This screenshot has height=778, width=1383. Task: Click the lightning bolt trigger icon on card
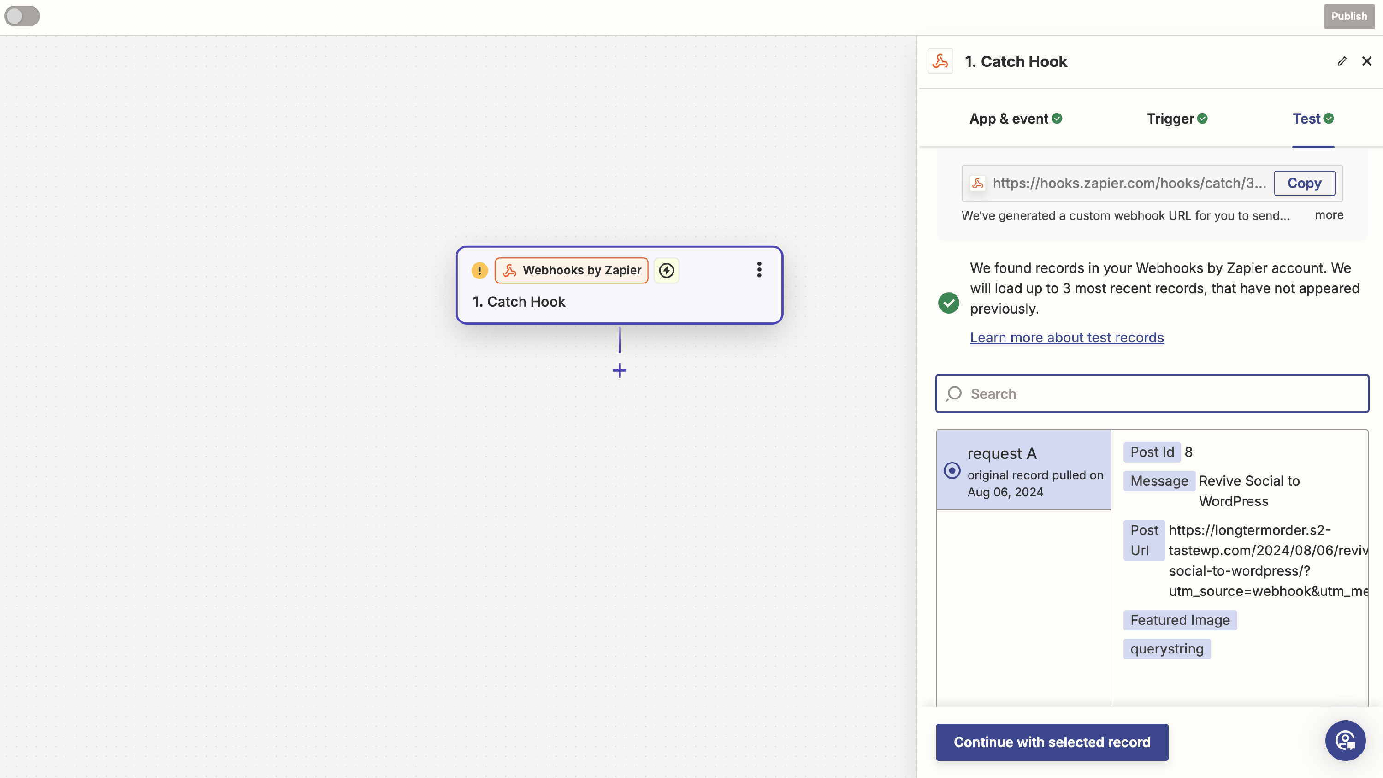pyautogui.click(x=666, y=270)
